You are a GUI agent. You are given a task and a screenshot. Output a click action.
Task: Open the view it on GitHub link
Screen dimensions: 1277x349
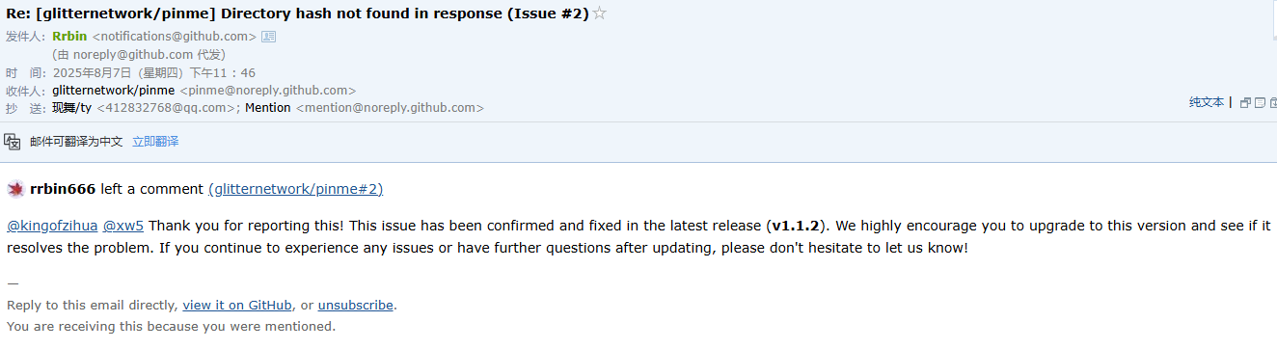coord(237,305)
